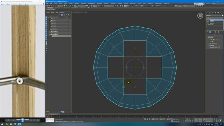Viewport: 224px width, 126px height.
Task: Click the Windows Start button
Action: point(2,124)
